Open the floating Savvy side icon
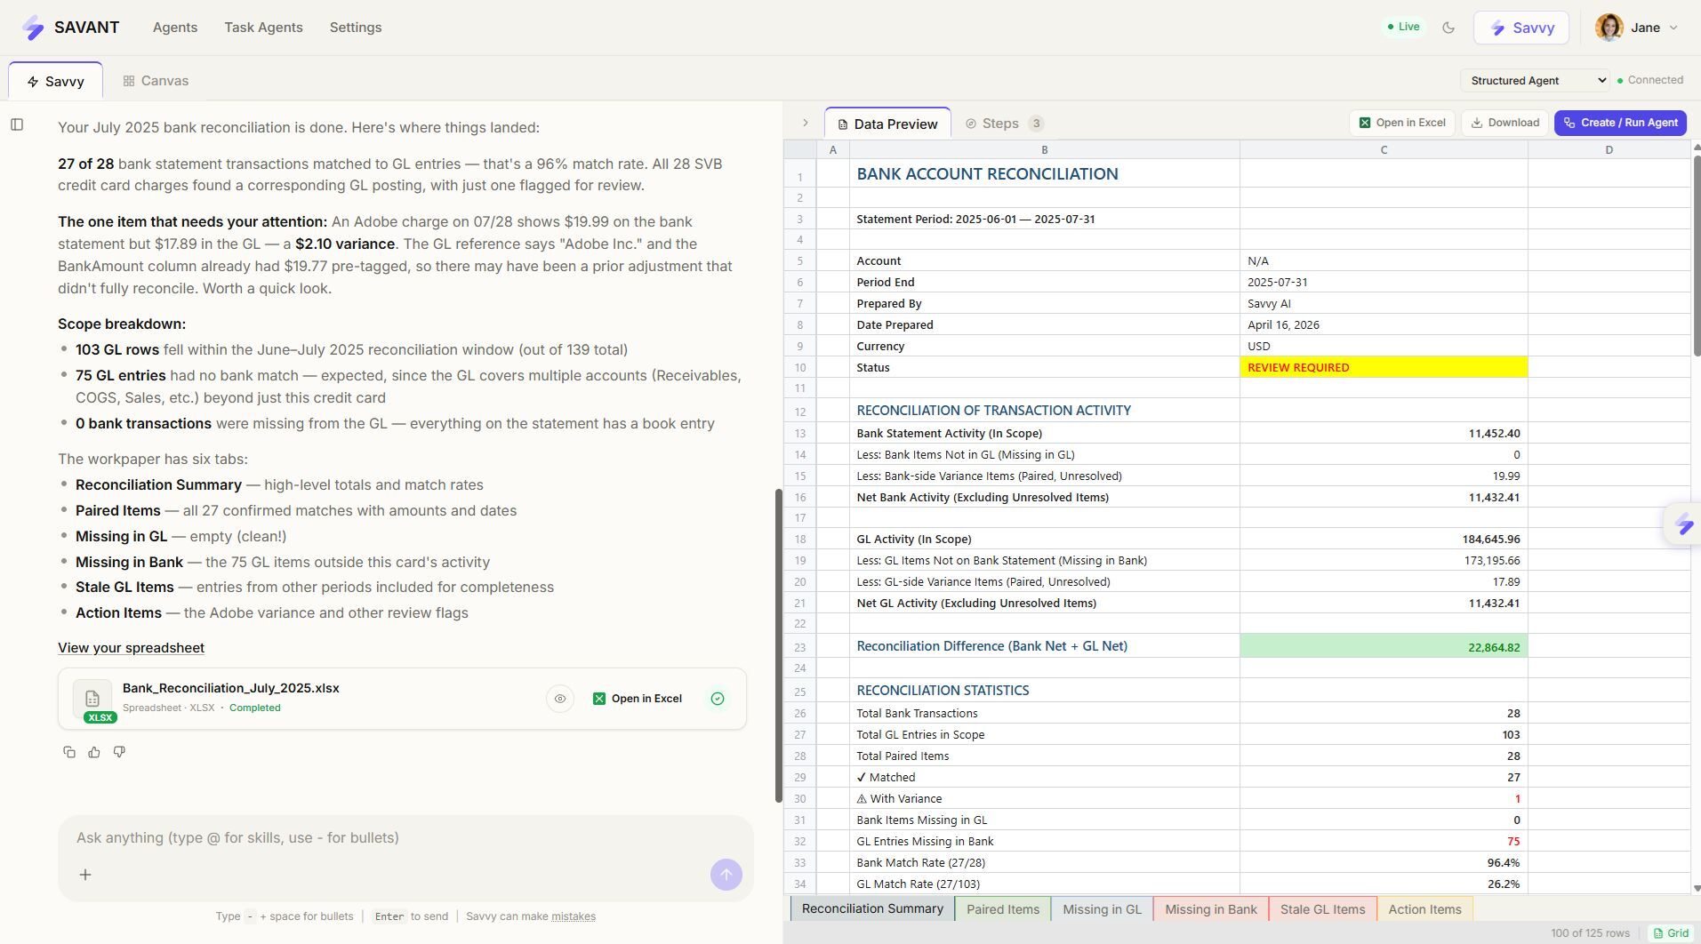This screenshot has width=1701, height=944. click(x=1683, y=524)
